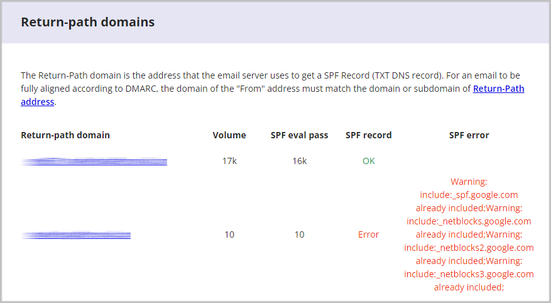Click the red Error SPF record status
This screenshot has width=551, height=303.
(x=368, y=234)
